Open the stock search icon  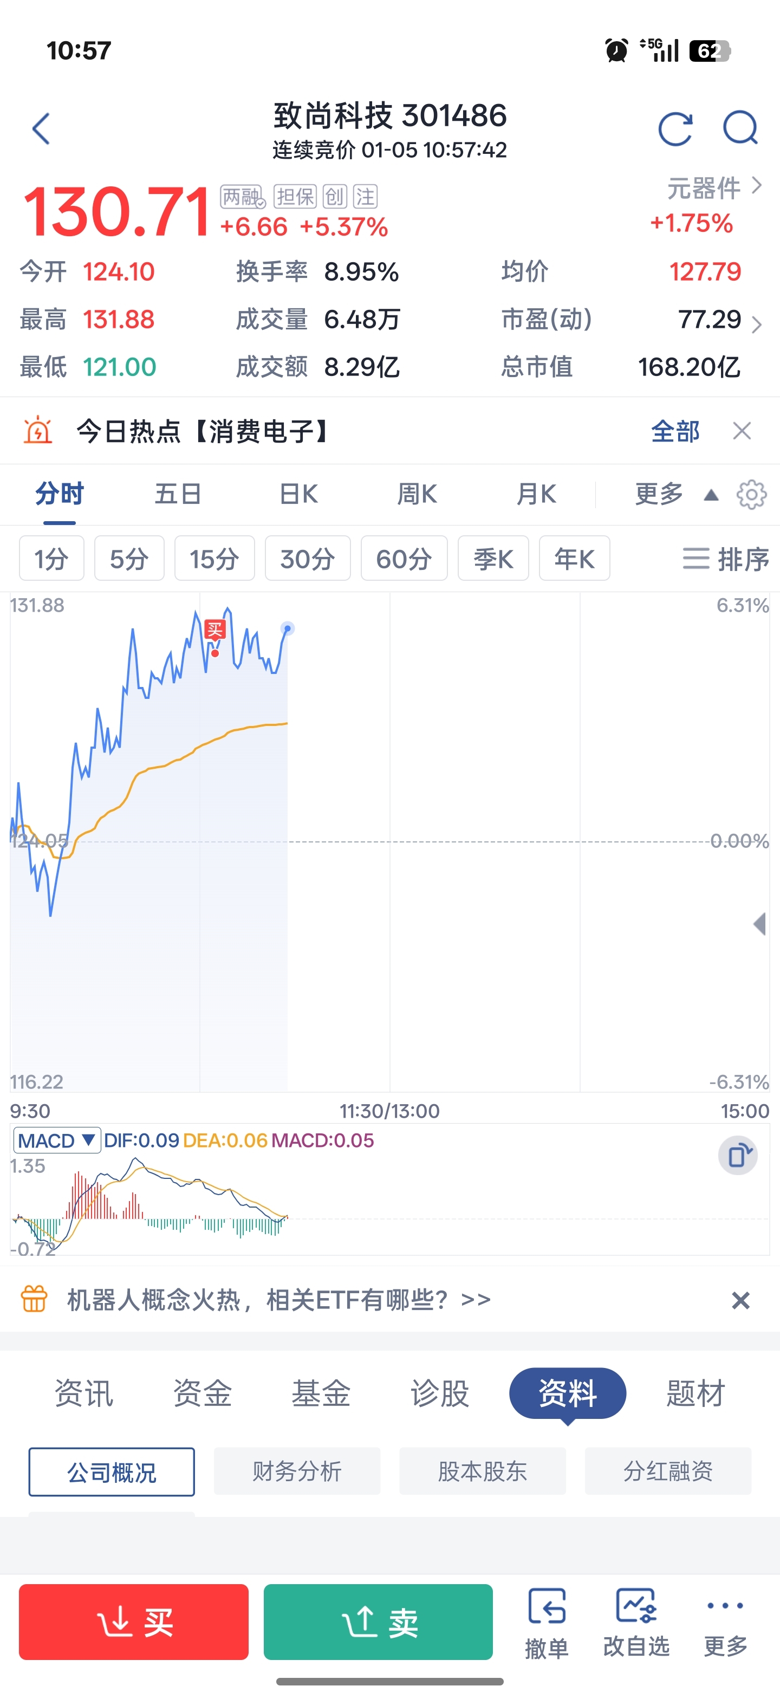pyautogui.click(x=740, y=127)
